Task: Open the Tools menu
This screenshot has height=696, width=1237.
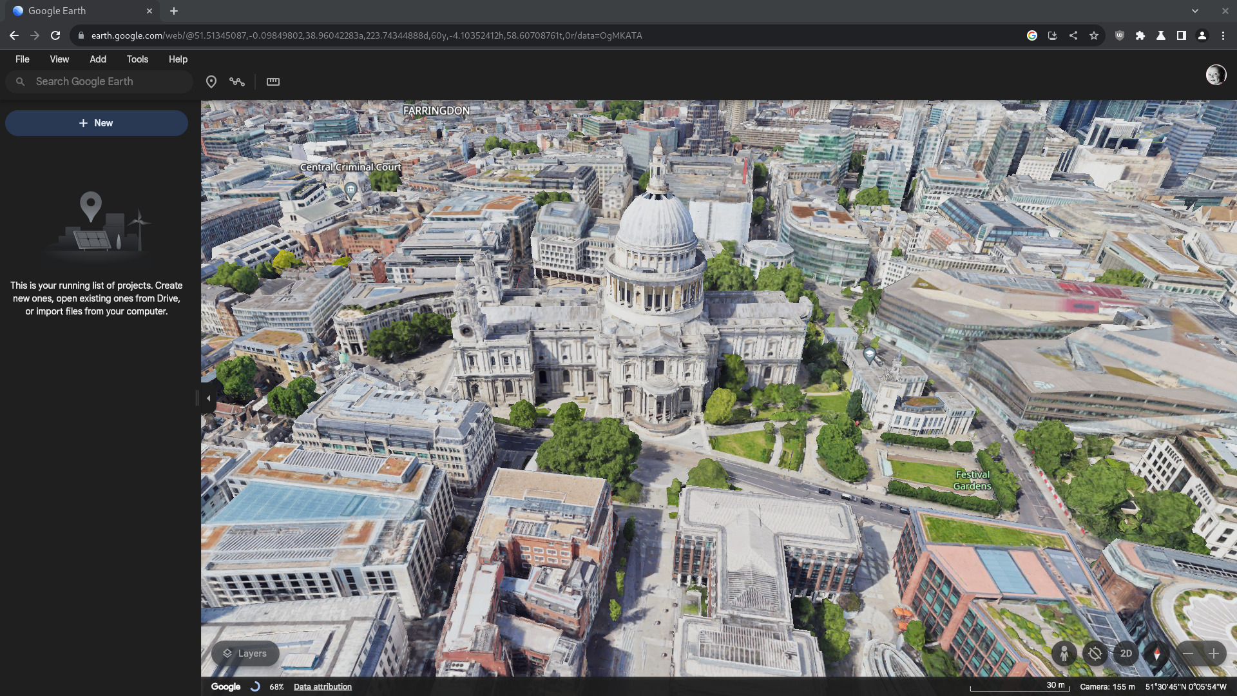Action: pos(137,59)
